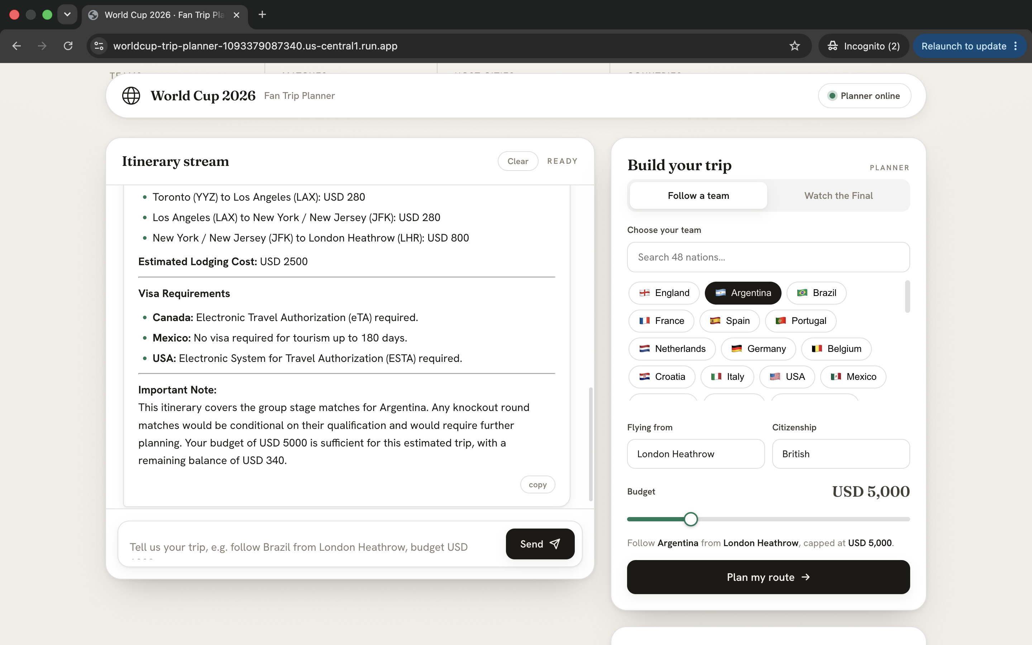
Task: Select the Netherlands team chip
Action: click(x=672, y=349)
